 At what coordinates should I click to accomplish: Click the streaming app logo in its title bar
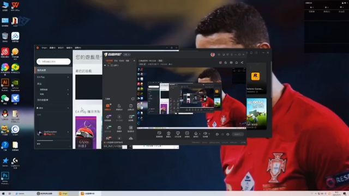113,54
